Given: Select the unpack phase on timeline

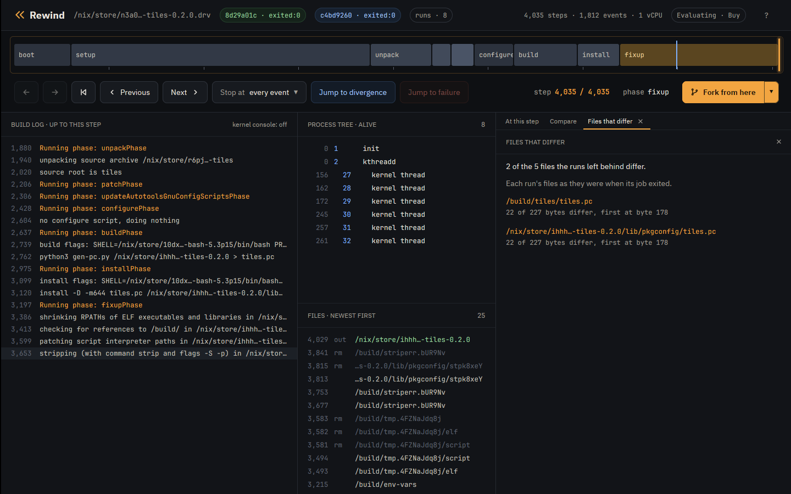Looking at the screenshot, I should tap(401, 55).
